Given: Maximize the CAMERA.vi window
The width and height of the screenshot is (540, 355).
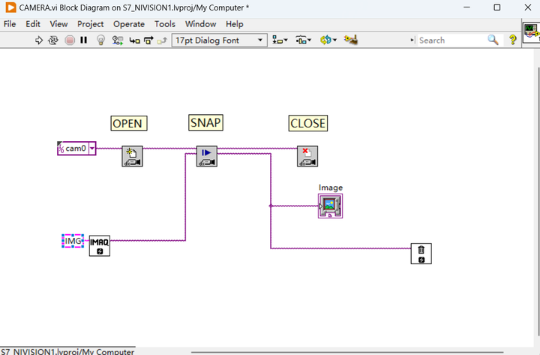Looking at the screenshot, I should 497,8.
